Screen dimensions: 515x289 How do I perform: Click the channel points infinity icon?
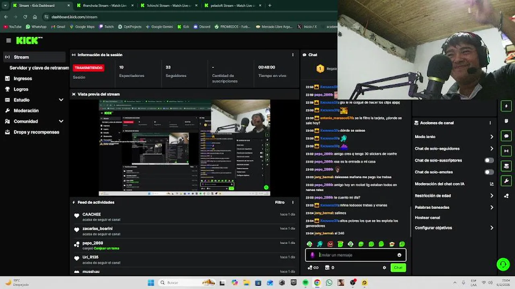click(x=313, y=268)
